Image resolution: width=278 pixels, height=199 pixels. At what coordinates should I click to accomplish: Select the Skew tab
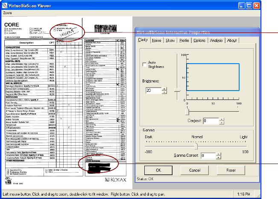[170, 40]
